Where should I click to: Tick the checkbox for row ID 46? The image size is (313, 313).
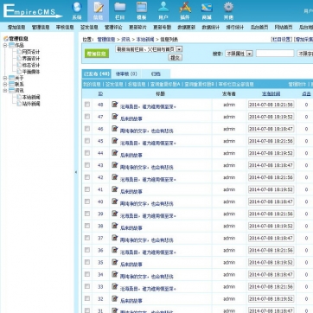[x=87, y=129]
